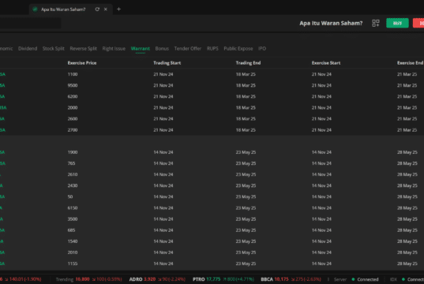424x284 pixels.
Task: Open the Bonus tab
Action: [162, 49]
